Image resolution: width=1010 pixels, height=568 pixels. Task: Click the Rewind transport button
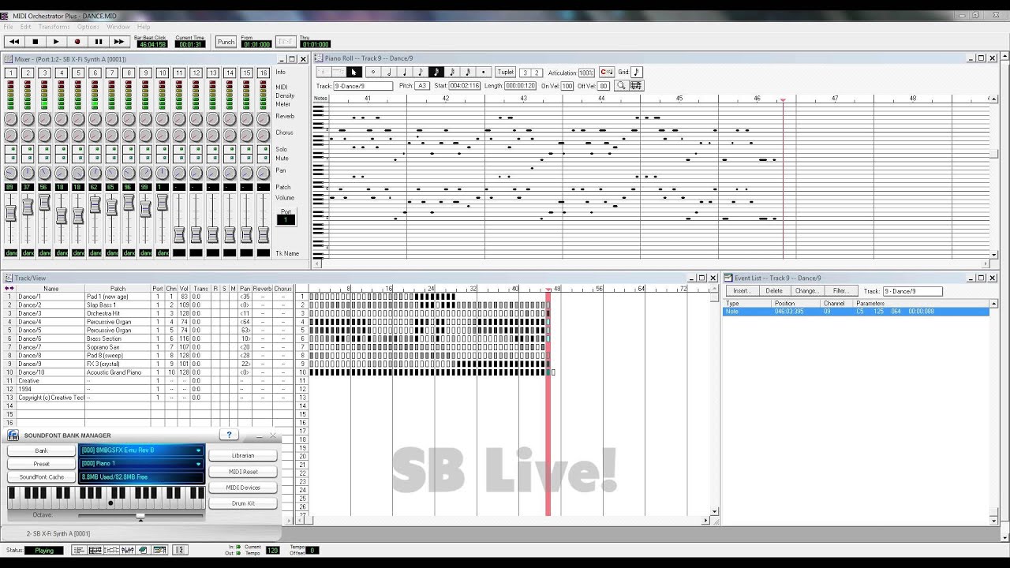pyautogui.click(x=14, y=42)
